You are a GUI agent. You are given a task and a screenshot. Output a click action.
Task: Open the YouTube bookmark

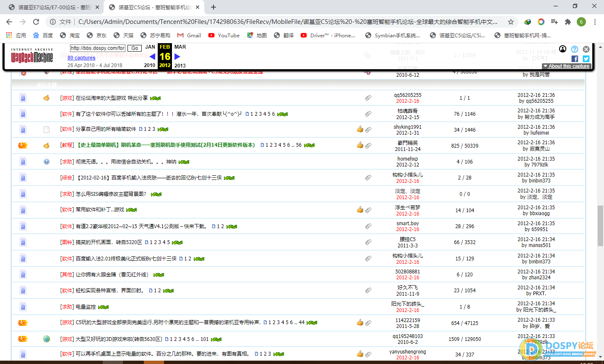224,35
